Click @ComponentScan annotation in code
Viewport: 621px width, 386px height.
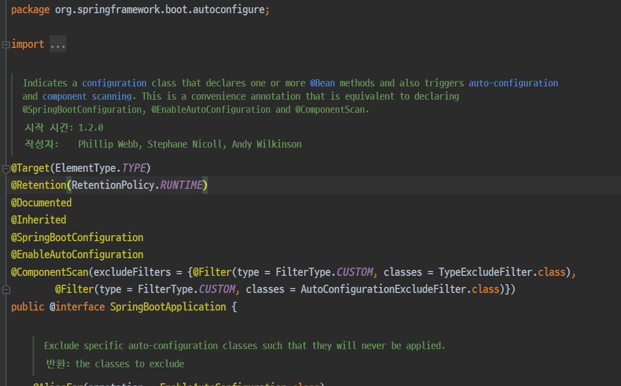click(50, 272)
